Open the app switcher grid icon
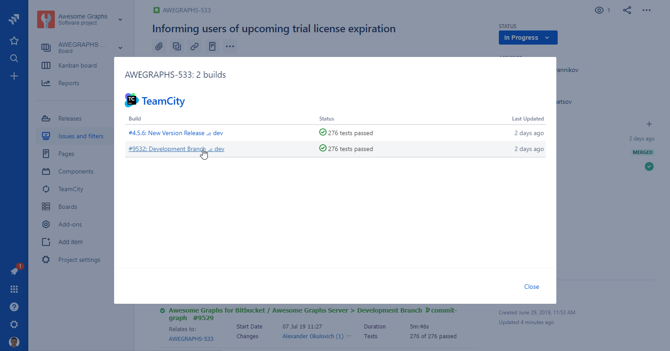The width and height of the screenshot is (670, 351). point(14,289)
